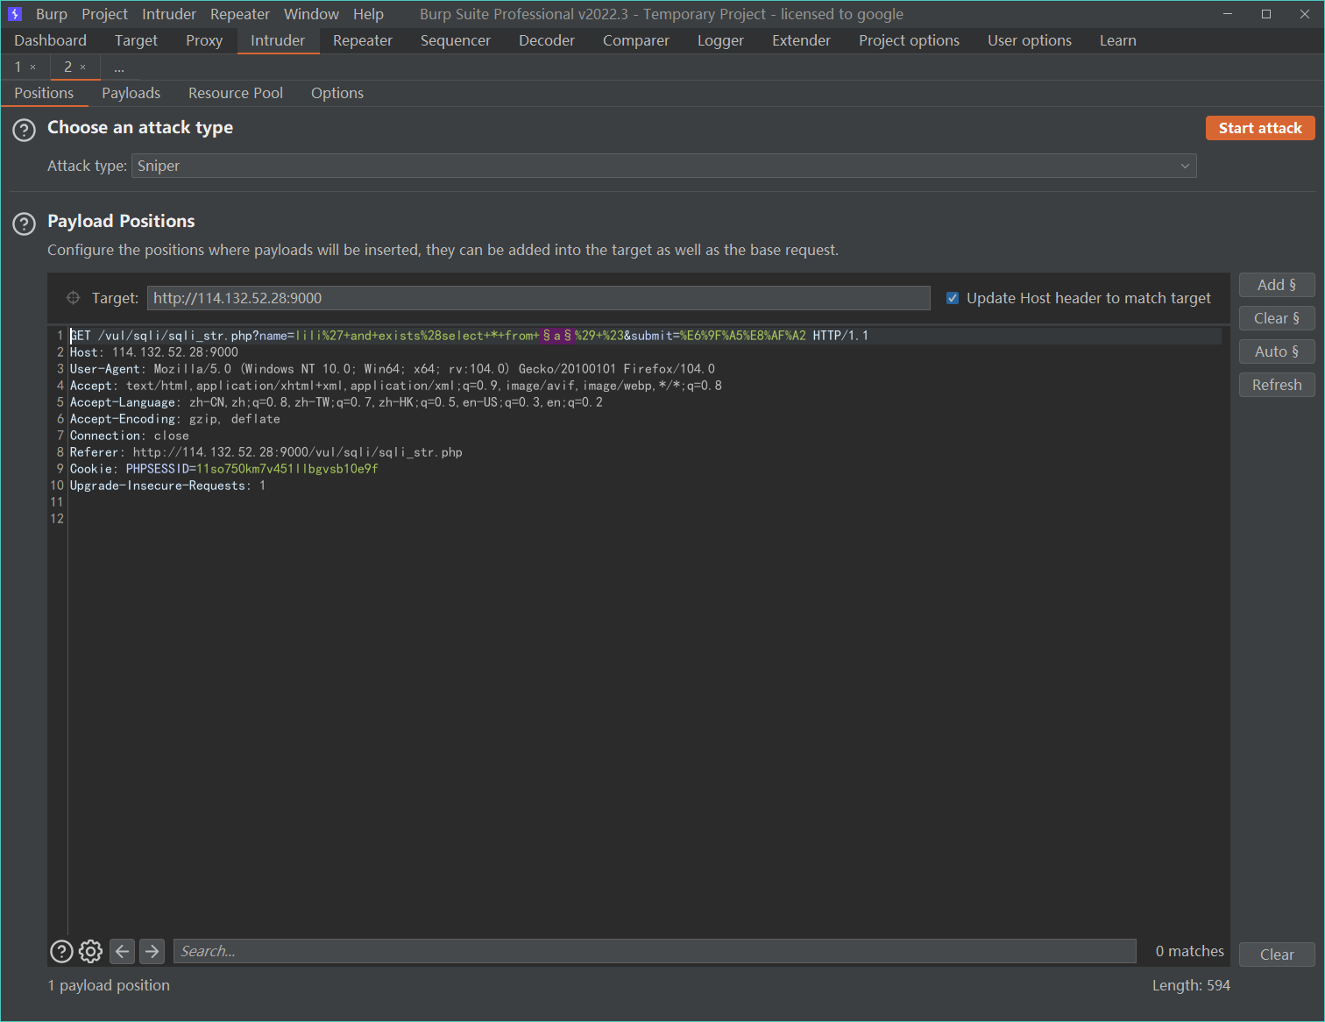The height and width of the screenshot is (1022, 1325).
Task: Click the Host header line in request
Action: tap(154, 352)
